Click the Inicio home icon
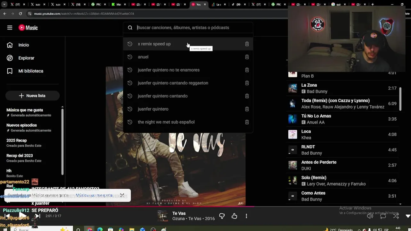 point(10,45)
